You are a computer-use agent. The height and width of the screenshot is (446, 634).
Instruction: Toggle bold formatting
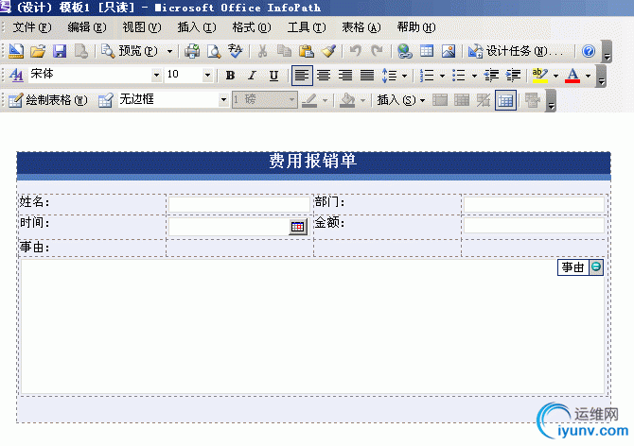click(x=231, y=76)
